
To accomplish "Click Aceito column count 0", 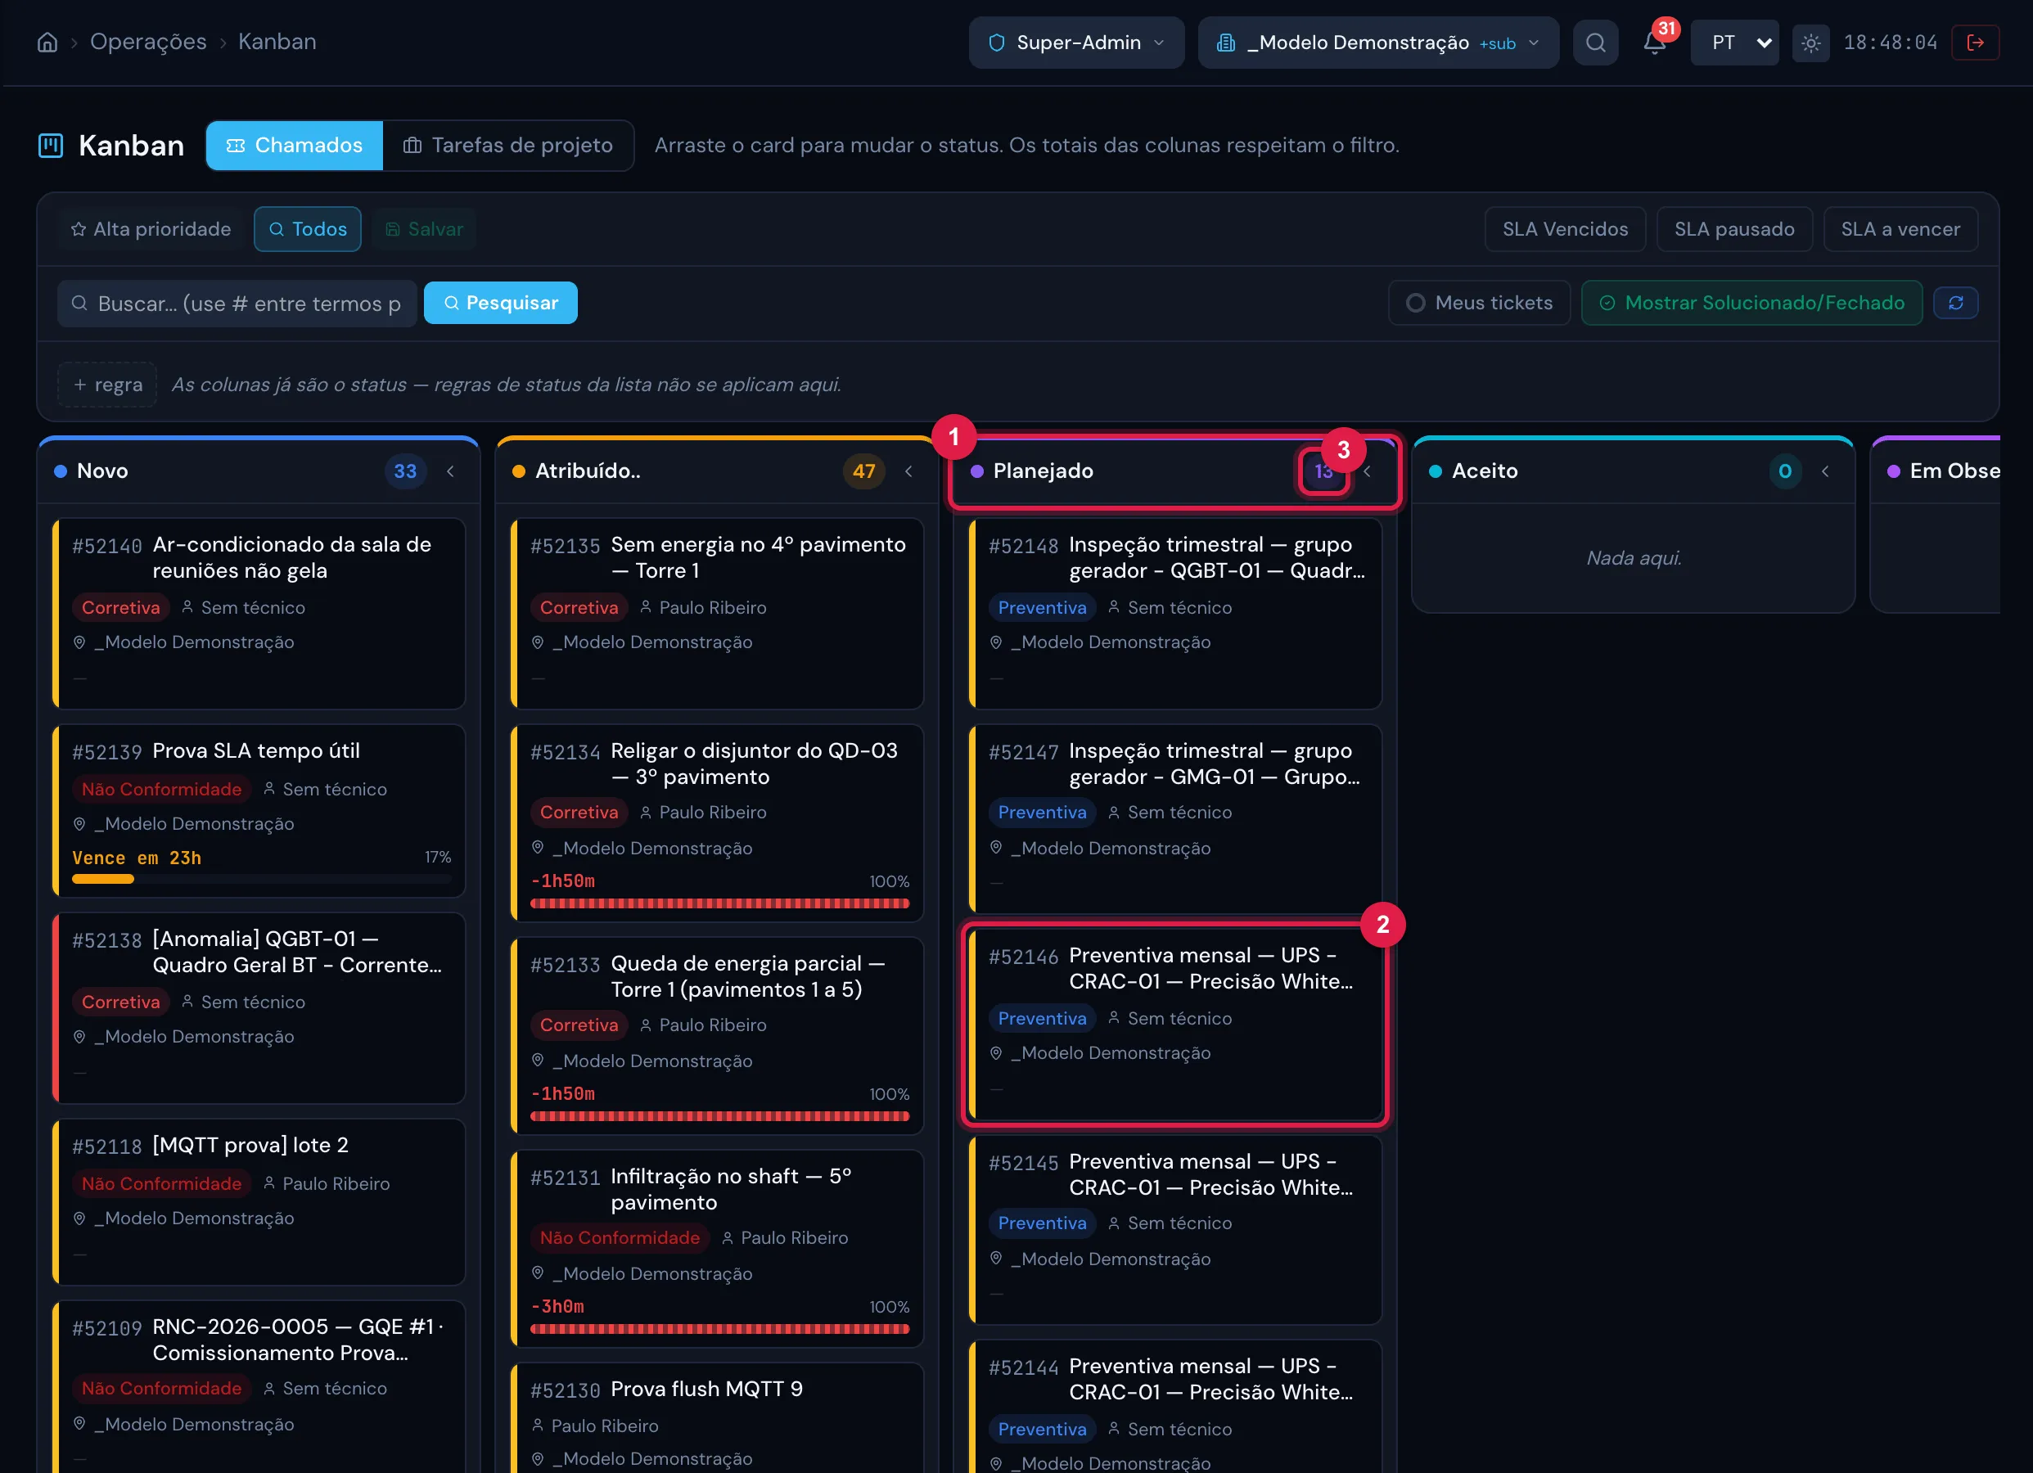I will [x=1785, y=471].
